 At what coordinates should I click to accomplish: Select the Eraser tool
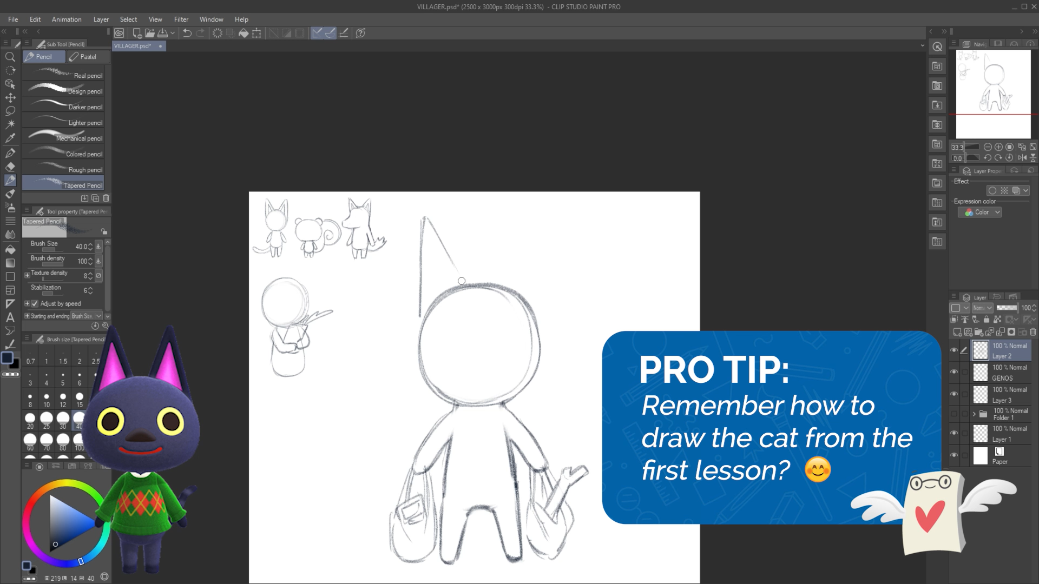tap(10, 167)
